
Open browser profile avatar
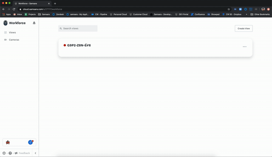(x=263, y=9)
